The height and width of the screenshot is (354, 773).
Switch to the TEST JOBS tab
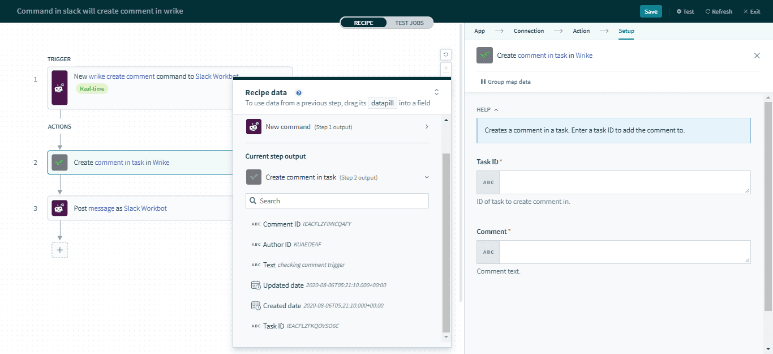click(x=409, y=23)
